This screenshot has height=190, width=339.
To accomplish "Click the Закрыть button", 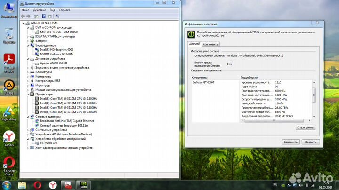I will (x=310, y=142).
